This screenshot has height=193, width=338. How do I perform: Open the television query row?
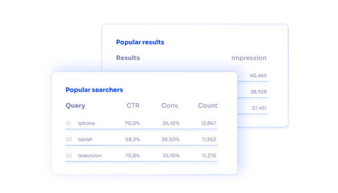click(142, 156)
